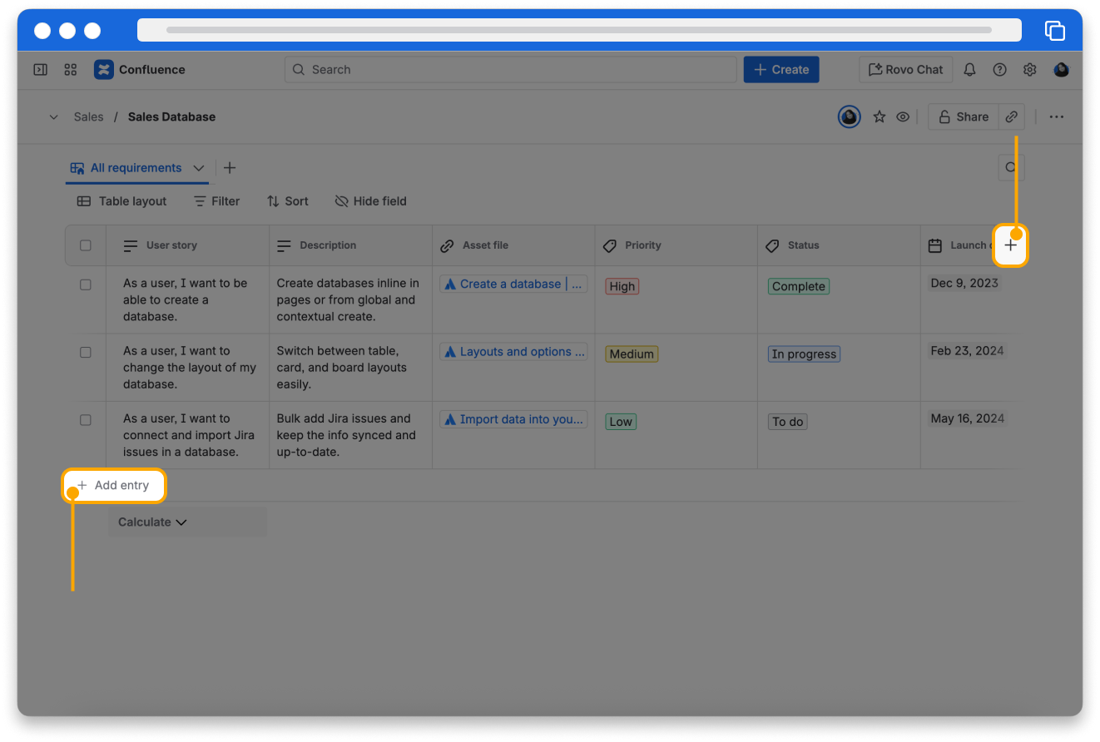Screen dimensions: 1100x742
Task: Open the more actions ellipsis menu
Action: pyautogui.click(x=1056, y=117)
